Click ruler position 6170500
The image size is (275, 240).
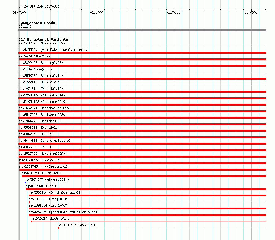174,12
